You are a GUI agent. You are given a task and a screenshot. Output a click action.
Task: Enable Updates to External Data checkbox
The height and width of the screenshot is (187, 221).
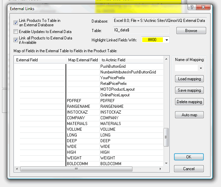(16, 32)
